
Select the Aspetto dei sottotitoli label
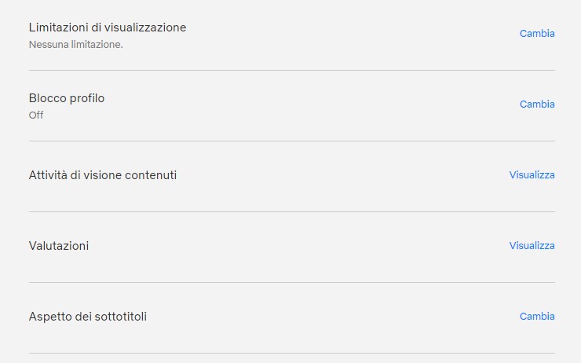pyautogui.click(x=88, y=317)
